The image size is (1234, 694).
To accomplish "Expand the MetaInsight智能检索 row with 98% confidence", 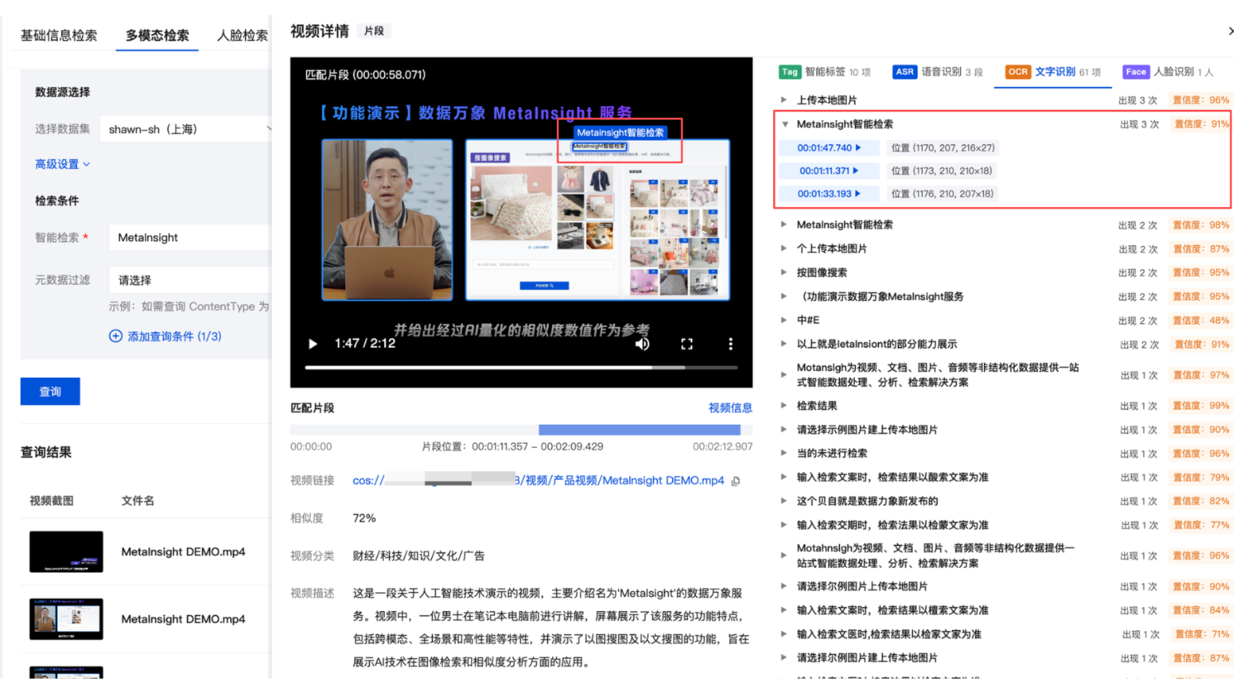I will point(783,225).
